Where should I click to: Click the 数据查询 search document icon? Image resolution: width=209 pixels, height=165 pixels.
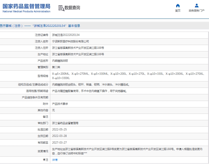[x=61, y=8]
